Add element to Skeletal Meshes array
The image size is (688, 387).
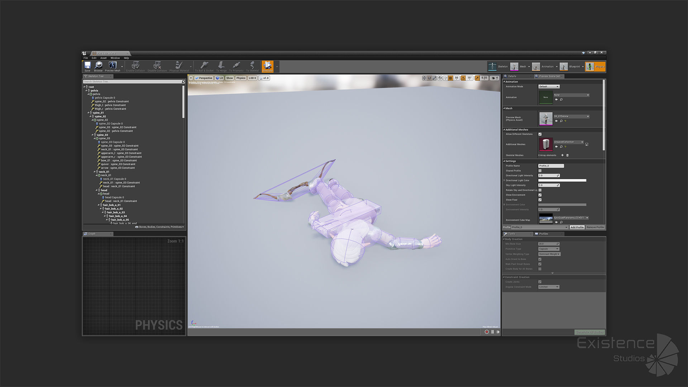562,155
